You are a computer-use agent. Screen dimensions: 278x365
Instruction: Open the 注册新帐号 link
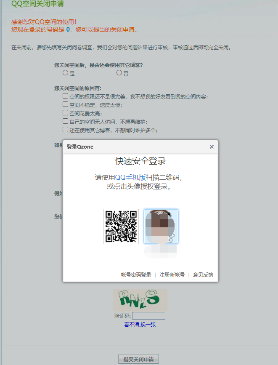click(x=172, y=275)
